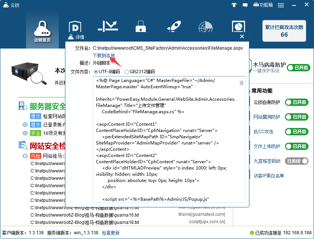Toggle 抗CC攻击 protection switch
The image size is (314, 239).
(297, 132)
